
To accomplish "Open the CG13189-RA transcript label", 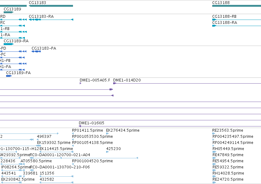I will (x=16, y=41).
